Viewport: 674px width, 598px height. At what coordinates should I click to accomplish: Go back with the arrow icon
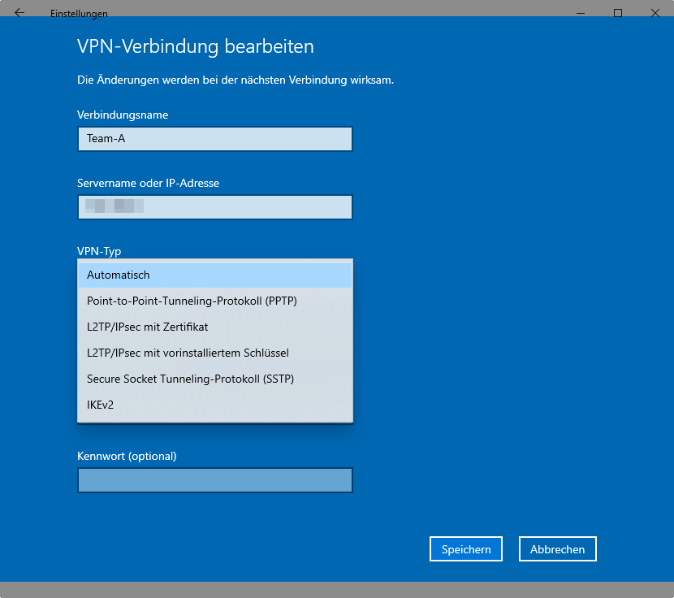coord(19,13)
